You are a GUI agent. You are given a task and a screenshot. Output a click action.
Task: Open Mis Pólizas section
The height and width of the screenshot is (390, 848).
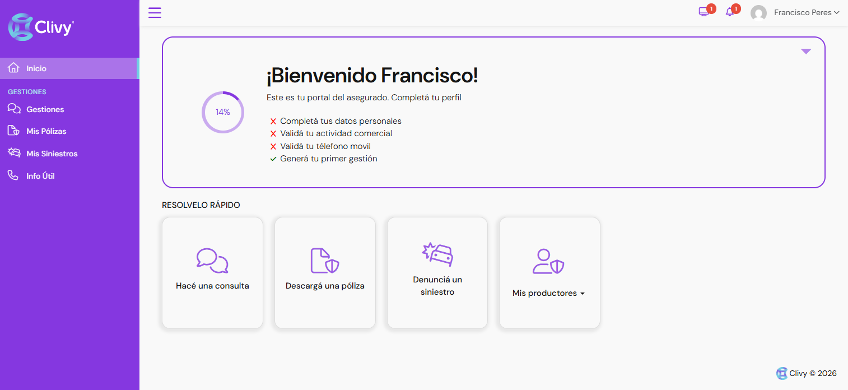[46, 131]
